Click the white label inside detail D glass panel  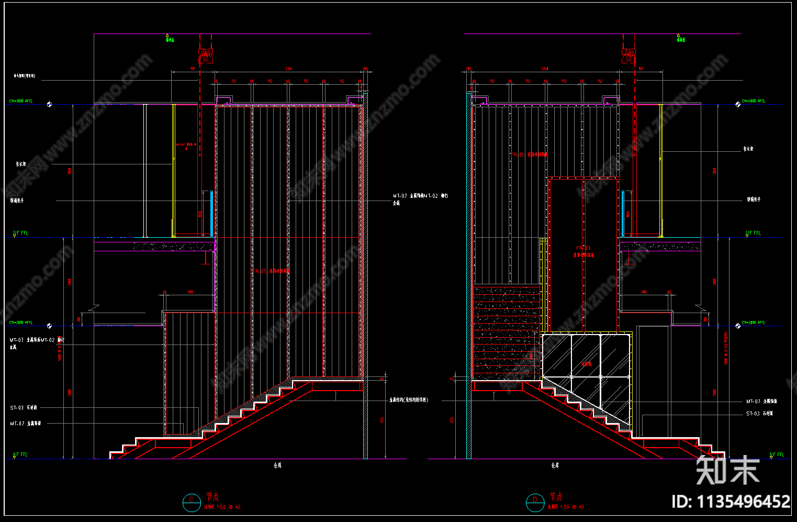pyautogui.click(x=586, y=363)
